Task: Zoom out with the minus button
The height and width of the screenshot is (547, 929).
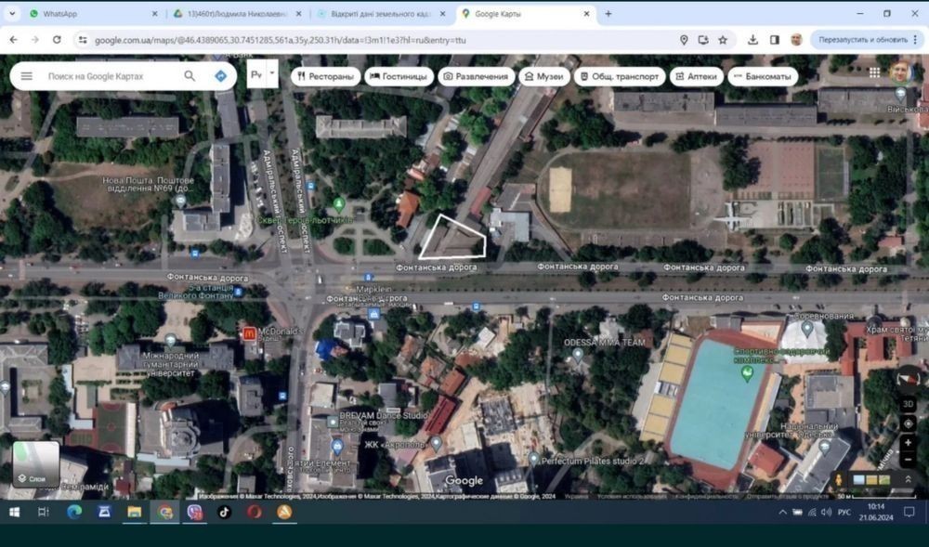Action: click(x=909, y=460)
